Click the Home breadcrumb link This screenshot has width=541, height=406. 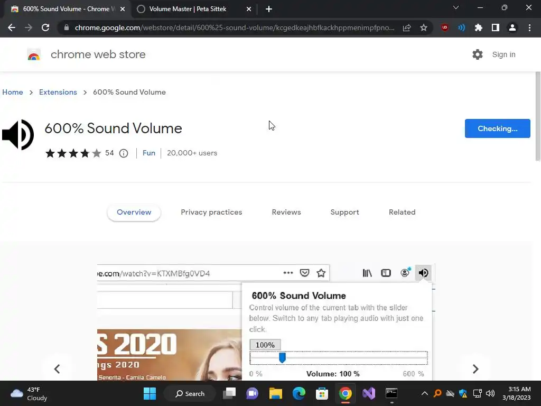point(13,92)
